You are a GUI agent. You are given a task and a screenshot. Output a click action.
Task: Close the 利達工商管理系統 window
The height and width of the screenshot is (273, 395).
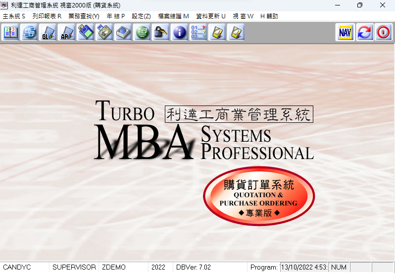click(383, 5)
